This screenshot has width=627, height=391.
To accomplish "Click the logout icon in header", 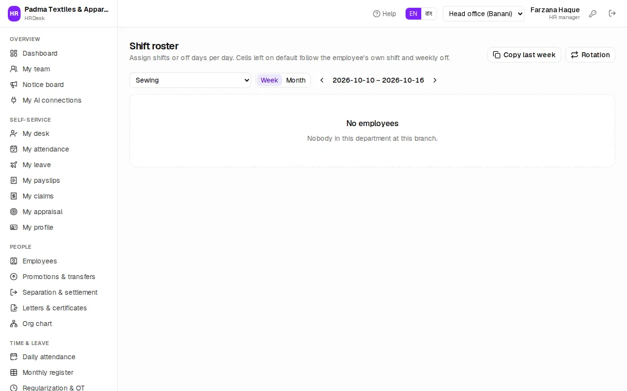I will (x=612, y=14).
